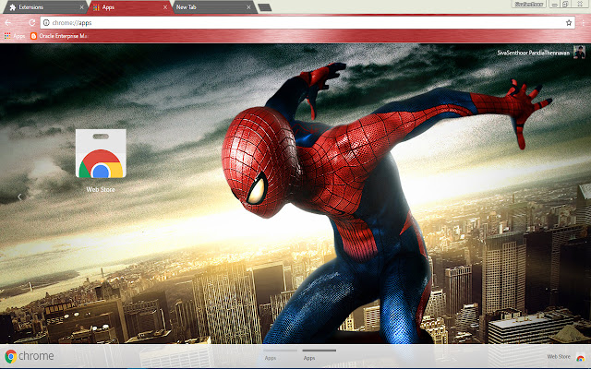Image resolution: width=591 pixels, height=369 pixels.
Task: Close the New Tab tab
Action: (248, 7)
